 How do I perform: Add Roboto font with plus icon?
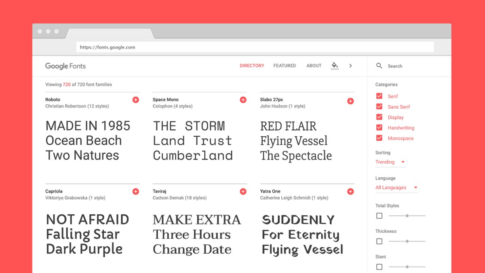pyautogui.click(x=136, y=100)
